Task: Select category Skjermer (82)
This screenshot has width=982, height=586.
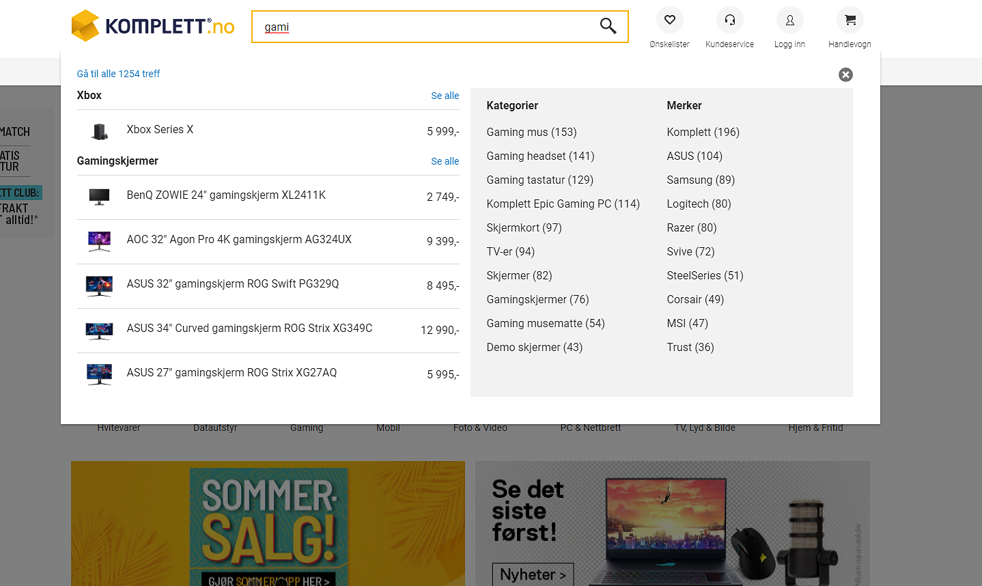Action: (519, 275)
